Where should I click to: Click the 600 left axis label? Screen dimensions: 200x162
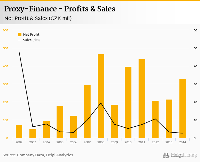[x=5, y=30]
